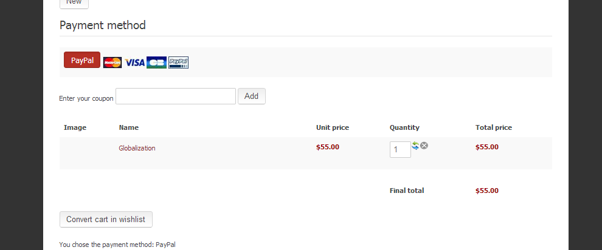This screenshot has width=602, height=250.
Task: Click the Payment method heading
Action: (103, 25)
